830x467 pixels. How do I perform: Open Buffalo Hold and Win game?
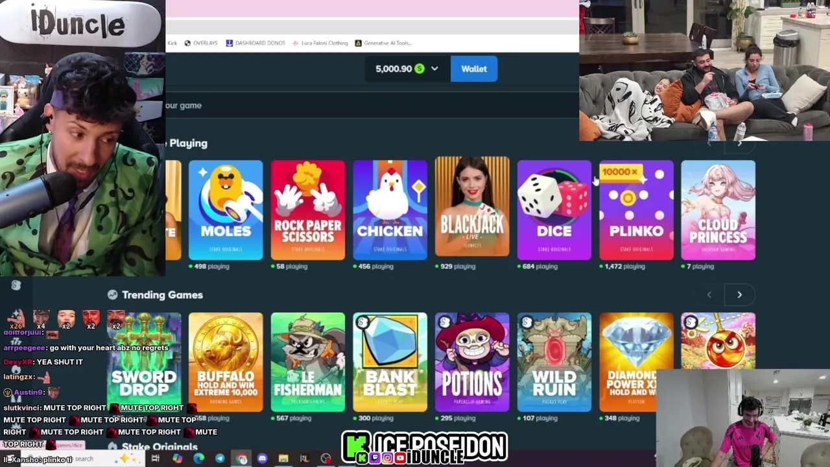(x=226, y=362)
